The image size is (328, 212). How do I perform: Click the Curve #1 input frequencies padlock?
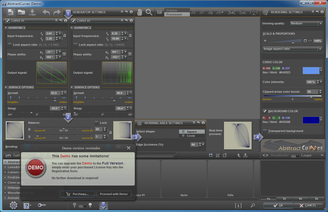65,36
